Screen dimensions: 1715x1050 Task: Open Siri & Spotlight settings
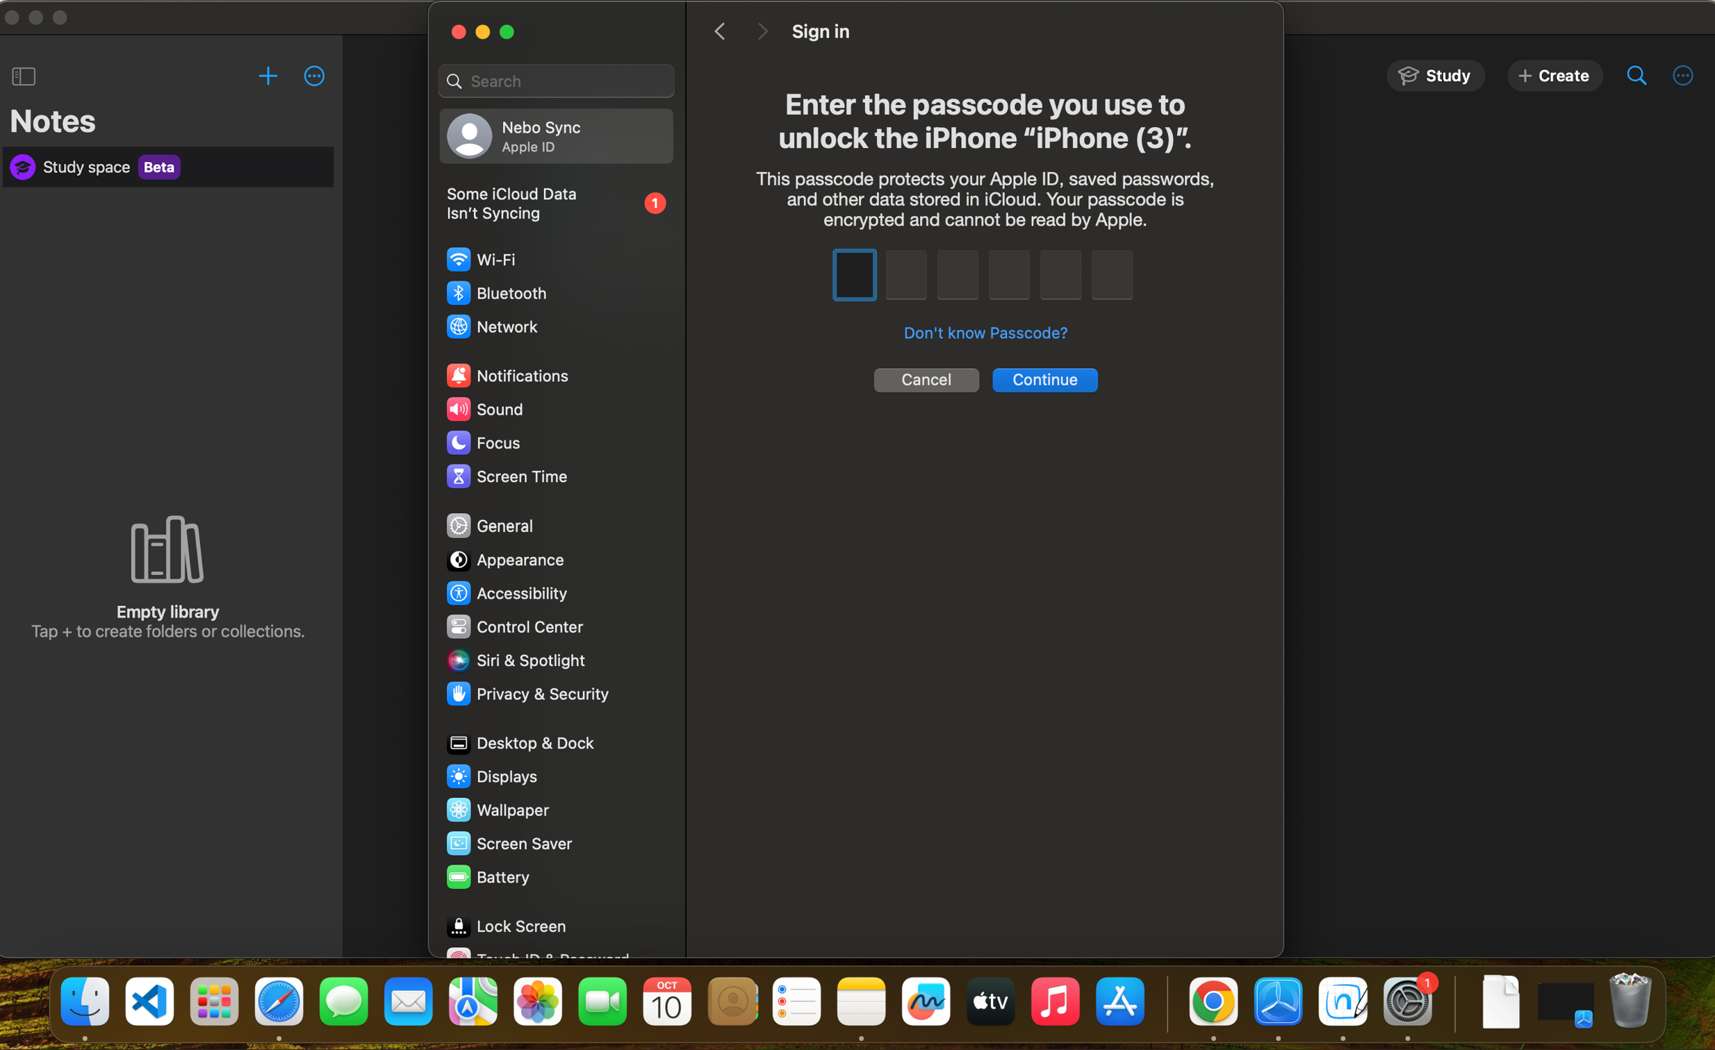click(x=530, y=660)
